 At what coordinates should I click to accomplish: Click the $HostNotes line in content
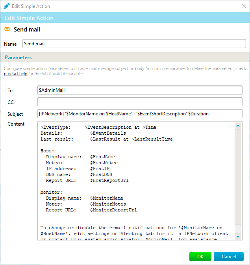point(82,163)
